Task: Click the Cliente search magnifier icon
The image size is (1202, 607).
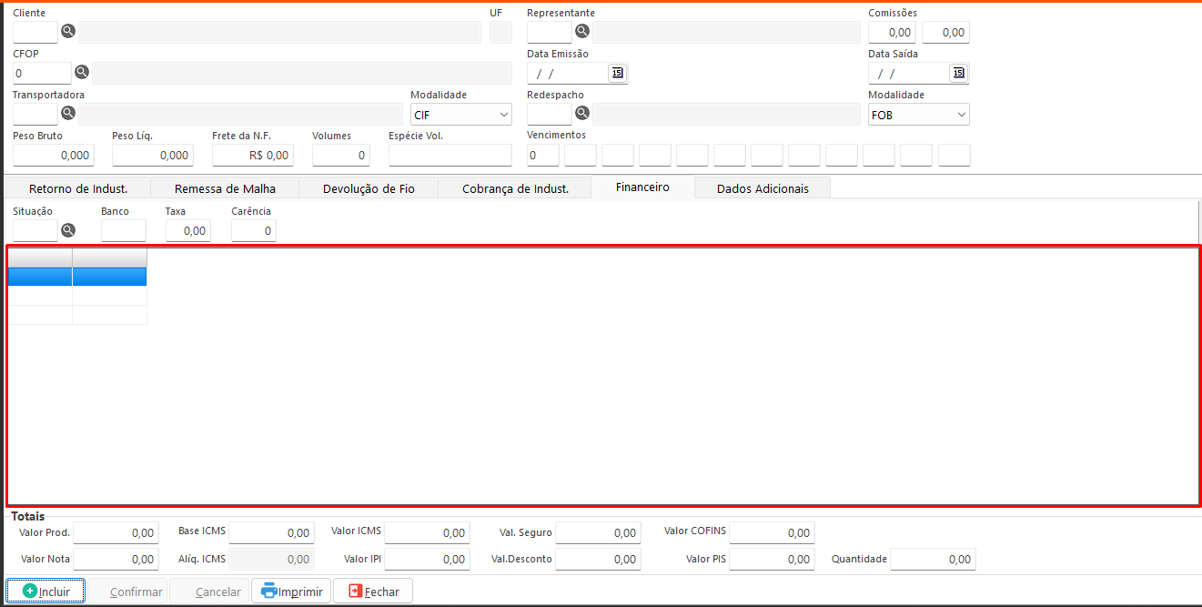Action: [68, 32]
